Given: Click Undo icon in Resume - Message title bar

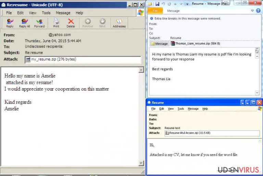Looking at the screenshot, I should [163, 4].
